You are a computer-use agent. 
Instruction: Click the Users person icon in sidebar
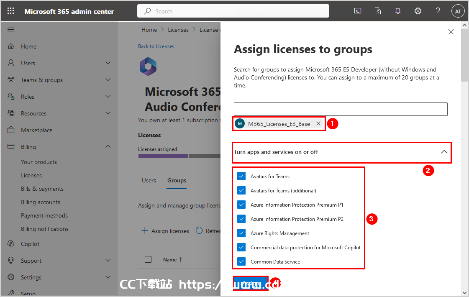tap(11, 63)
